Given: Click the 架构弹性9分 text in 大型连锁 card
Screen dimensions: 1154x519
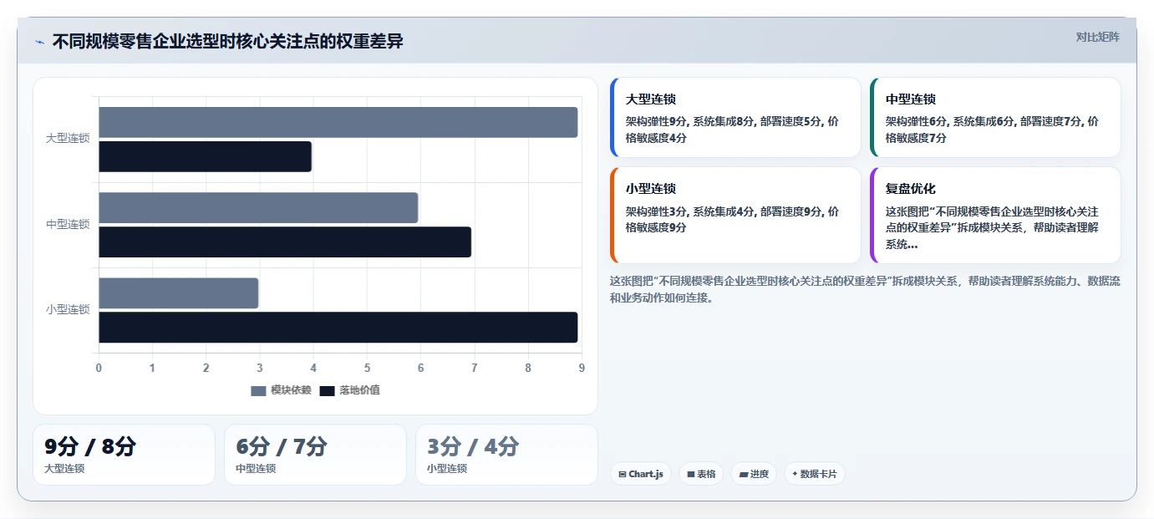Looking at the screenshot, I should coord(657,121).
